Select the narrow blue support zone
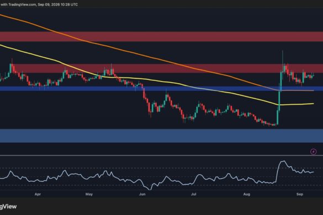323x215 pixels. tap(161, 89)
